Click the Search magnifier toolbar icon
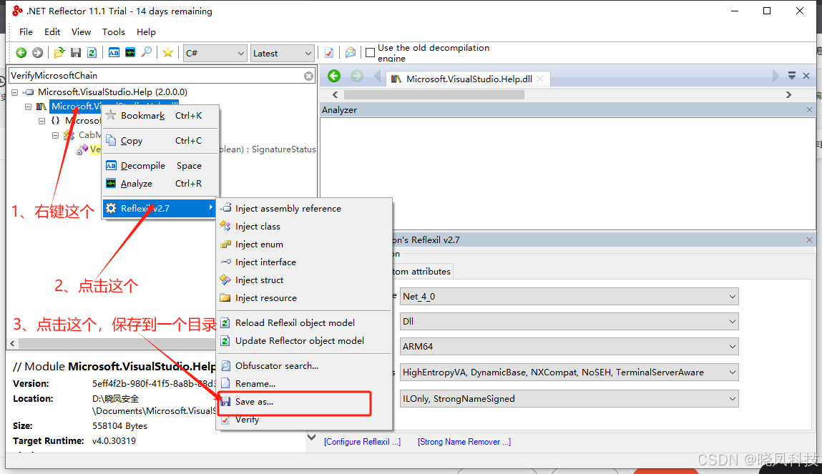The width and height of the screenshot is (822, 474). pos(147,52)
